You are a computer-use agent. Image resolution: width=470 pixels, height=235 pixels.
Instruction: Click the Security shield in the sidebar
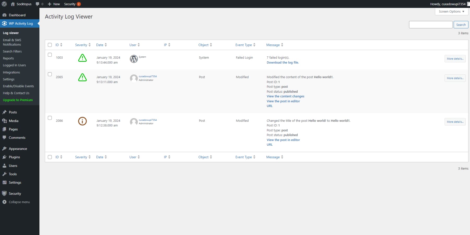point(4,193)
